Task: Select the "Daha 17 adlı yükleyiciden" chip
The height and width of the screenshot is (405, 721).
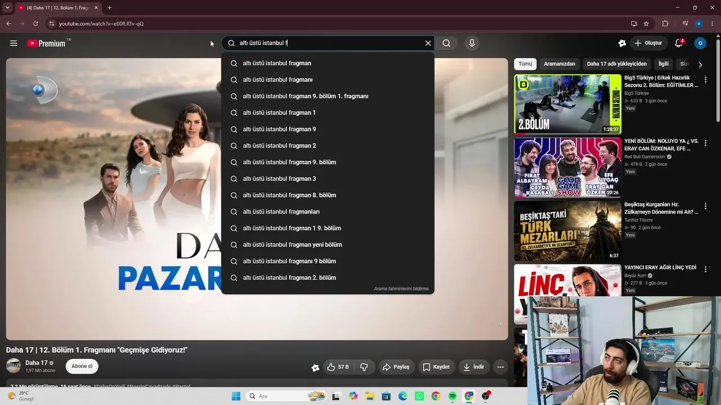Action: pos(617,64)
